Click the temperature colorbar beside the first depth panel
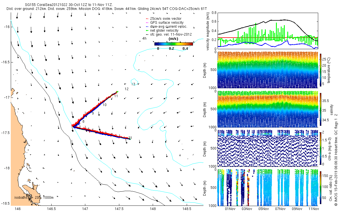 321,70
